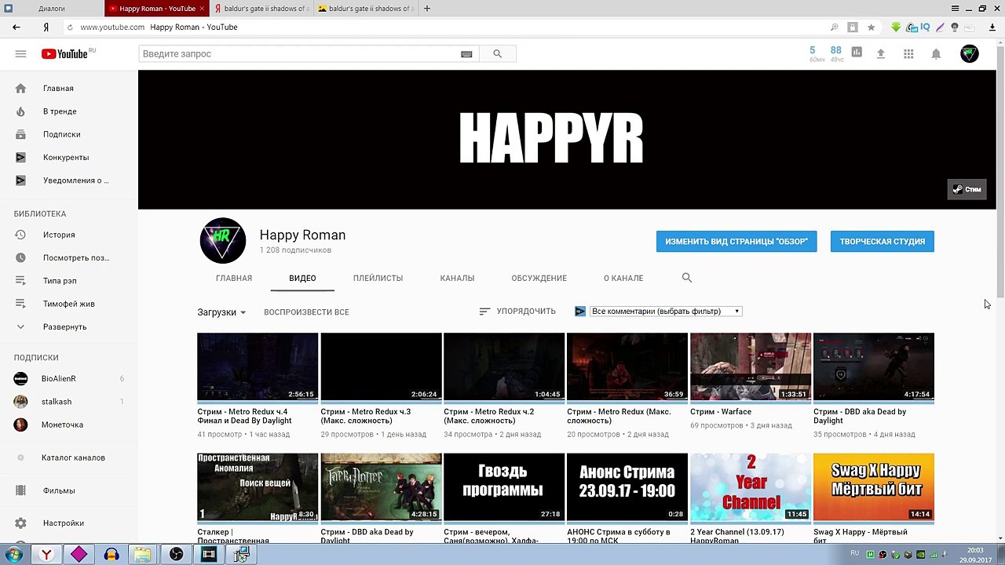Viewport: 1005px width, 565px height.
Task: Open the Упорядочить sort menu
Action: click(517, 312)
